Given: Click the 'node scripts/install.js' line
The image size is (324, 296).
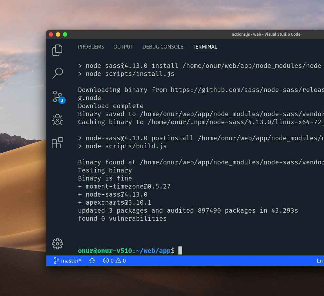Looking at the screenshot, I should (126, 73).
